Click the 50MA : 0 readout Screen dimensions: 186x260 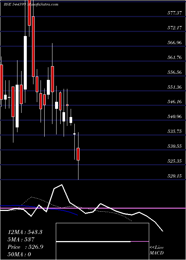[19, 254]
